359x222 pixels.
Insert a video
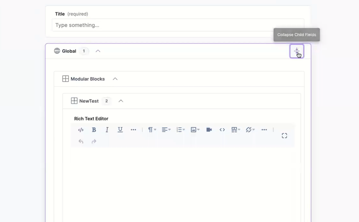click(x=209, y=130)
